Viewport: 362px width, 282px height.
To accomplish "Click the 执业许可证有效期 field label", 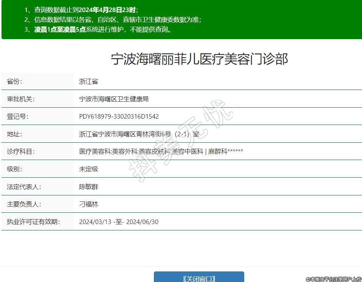I will [33, 222].
